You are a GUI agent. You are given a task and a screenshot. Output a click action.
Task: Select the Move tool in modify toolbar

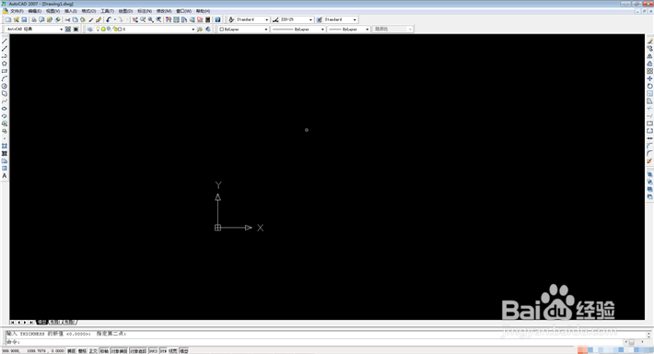pos(649,79)
